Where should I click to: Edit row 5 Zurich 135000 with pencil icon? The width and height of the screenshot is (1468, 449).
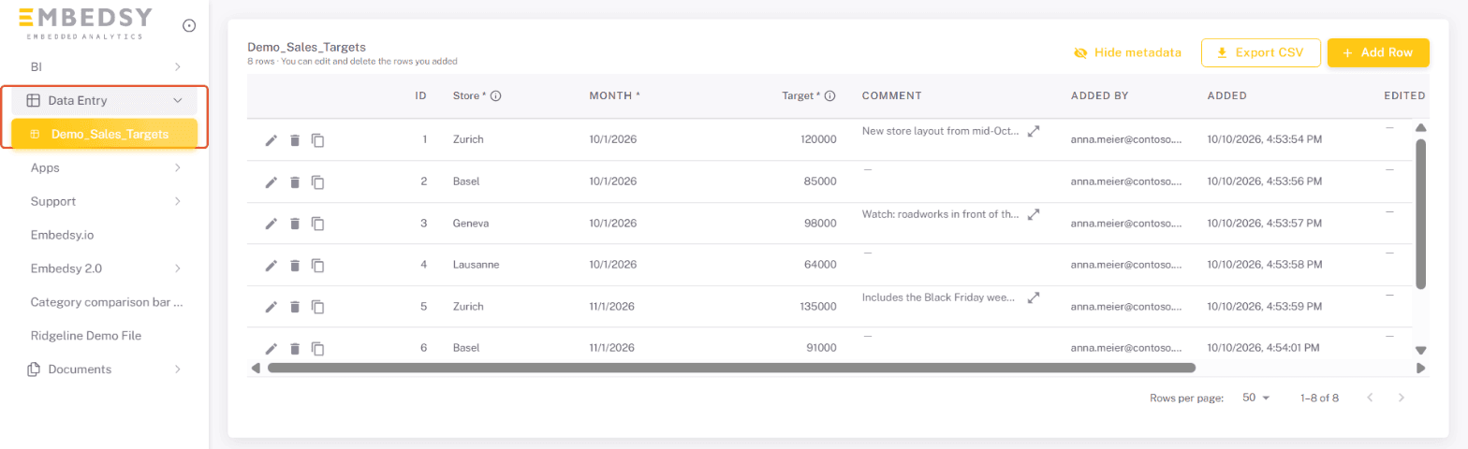pos(272,307)
